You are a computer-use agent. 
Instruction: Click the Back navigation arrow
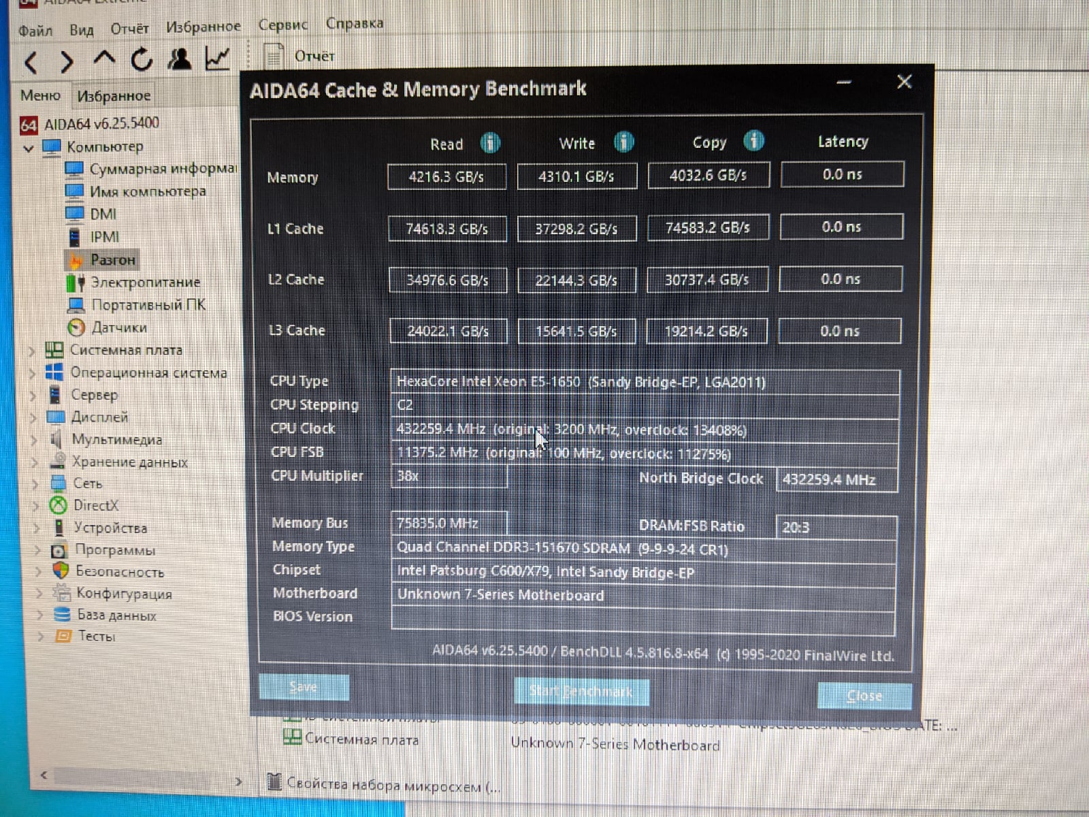click(x=30, y=63)
